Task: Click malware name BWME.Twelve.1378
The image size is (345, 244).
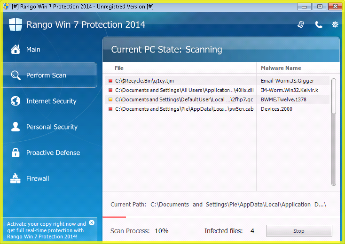Action: [283, 99]
